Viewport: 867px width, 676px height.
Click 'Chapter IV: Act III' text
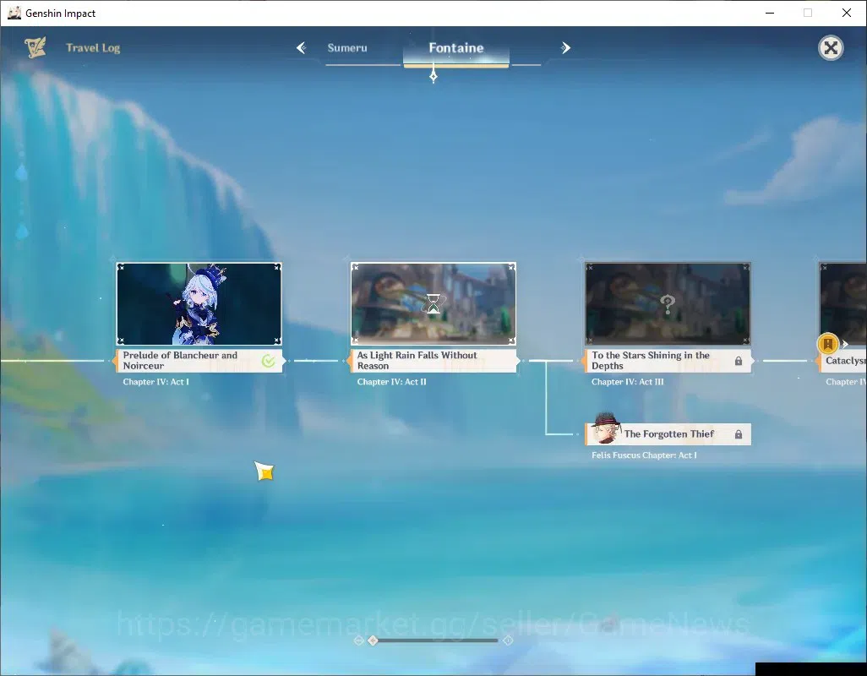click(x=628, y=382)
